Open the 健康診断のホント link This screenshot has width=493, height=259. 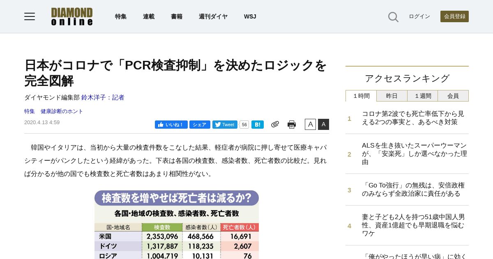pyautogui.click(x=62, y=111)
